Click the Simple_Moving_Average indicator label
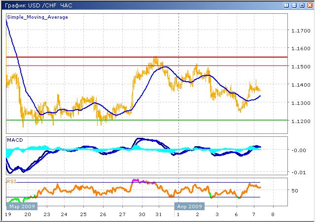 pos(37,17)
